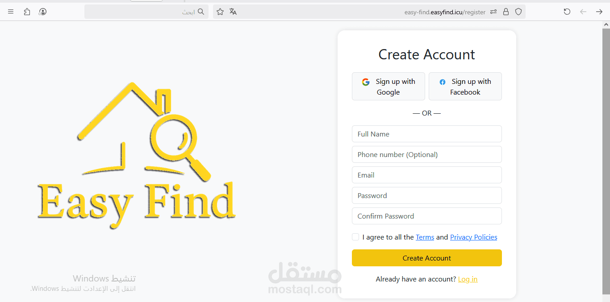This screenshot has width=610, height=302.
Task: Click the translate page icon
Action: coord(233,12)
